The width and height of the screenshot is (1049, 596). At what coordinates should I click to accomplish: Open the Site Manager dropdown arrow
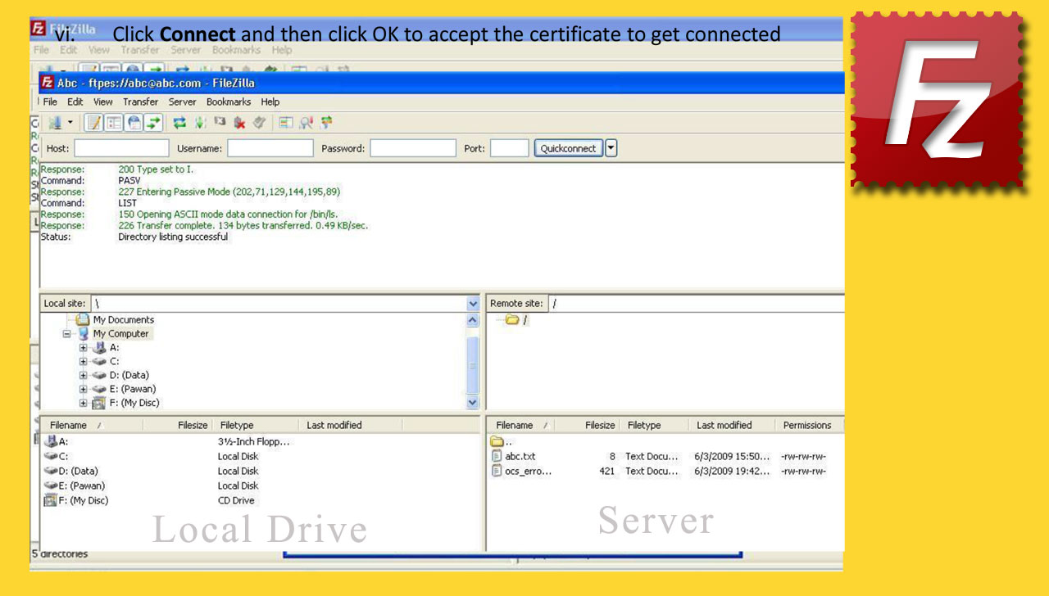click(x=70, y=123)
